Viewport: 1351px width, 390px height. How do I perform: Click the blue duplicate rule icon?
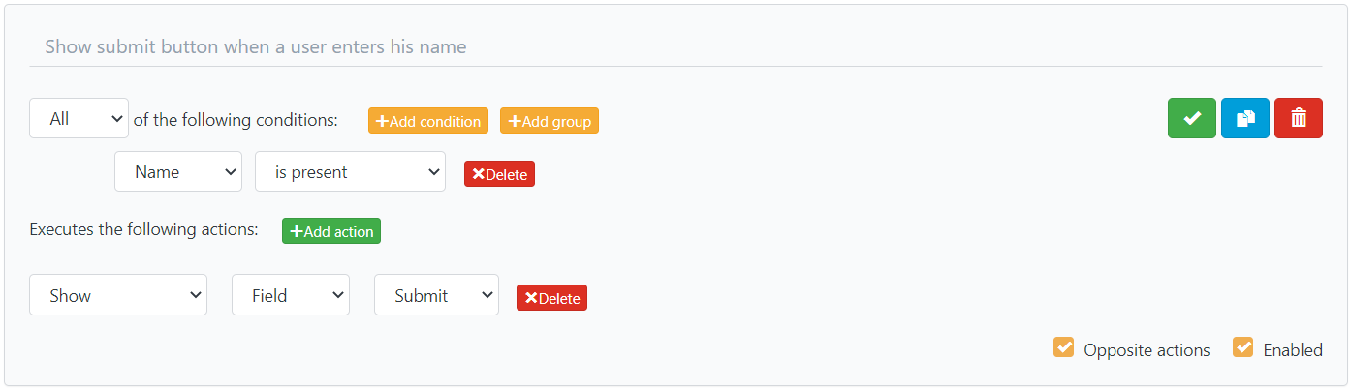point(1244,118)
